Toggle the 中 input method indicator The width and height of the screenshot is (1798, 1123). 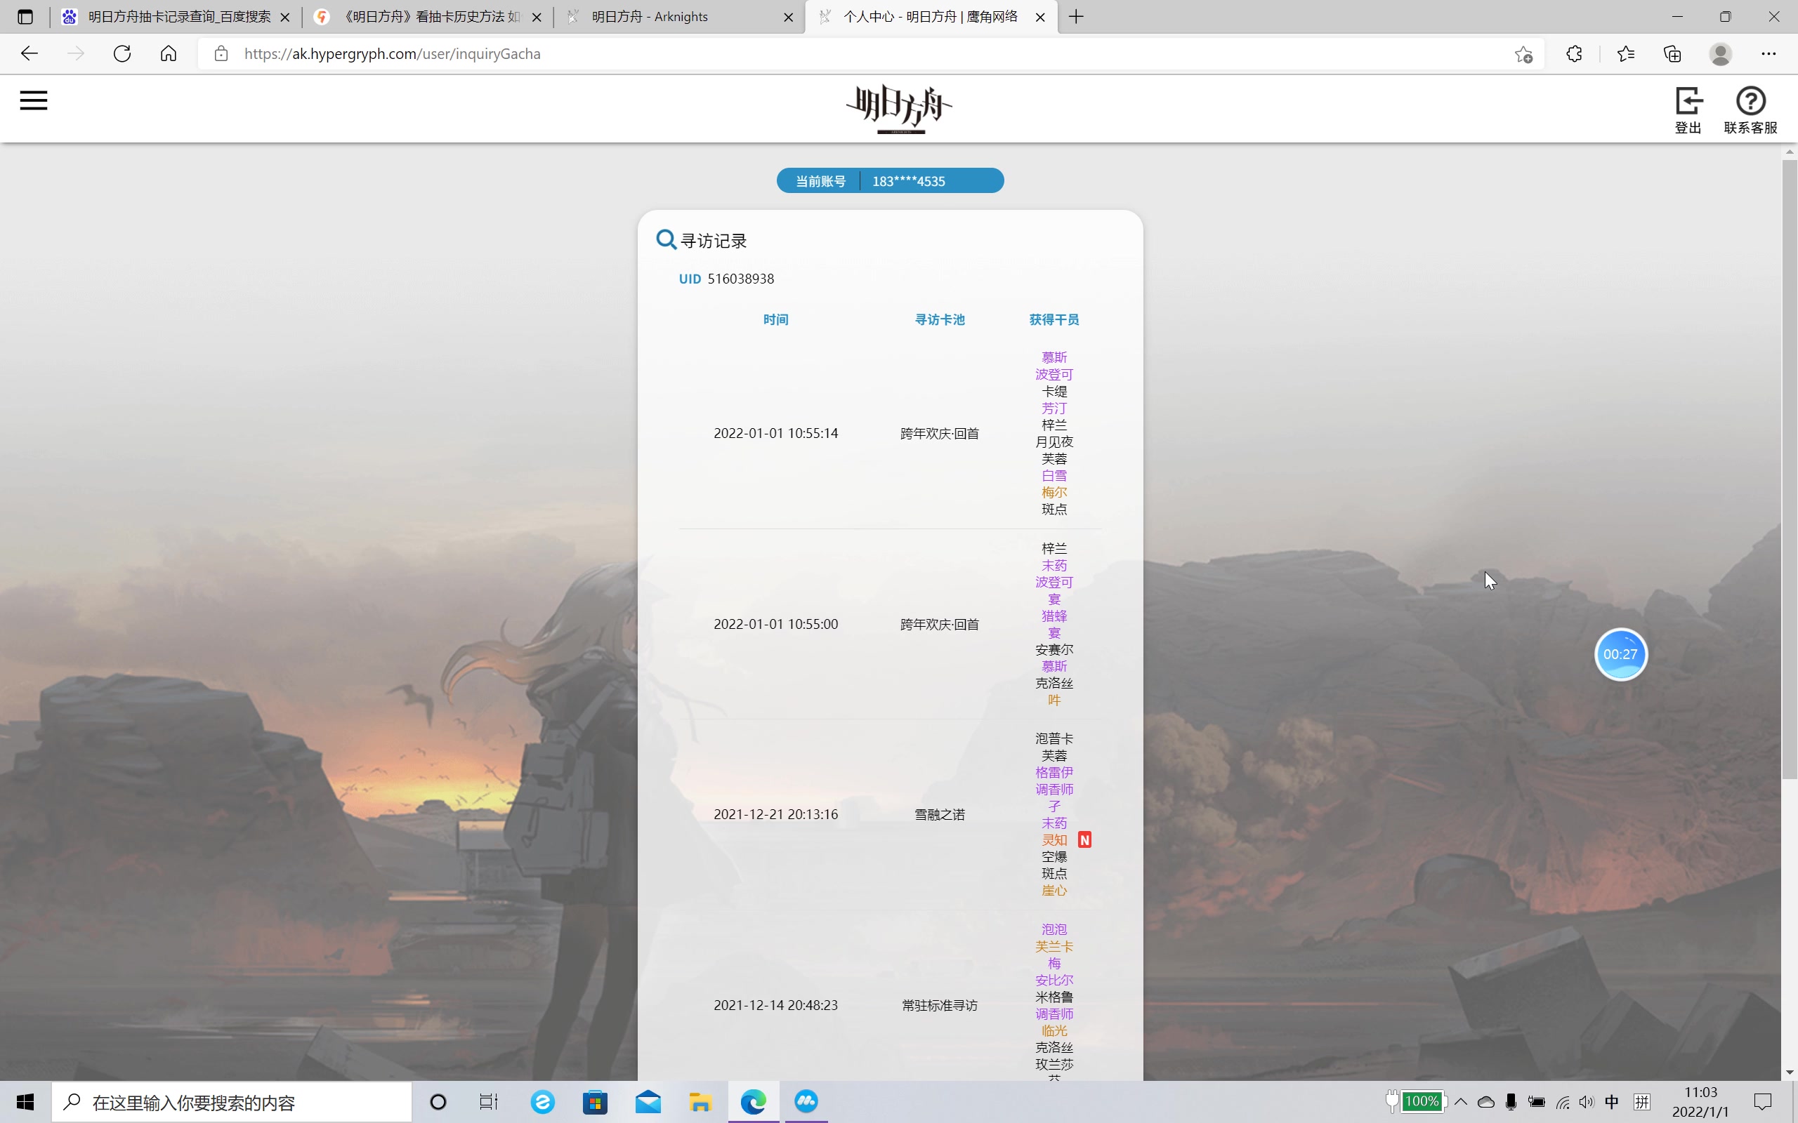pos(1611,1101)
